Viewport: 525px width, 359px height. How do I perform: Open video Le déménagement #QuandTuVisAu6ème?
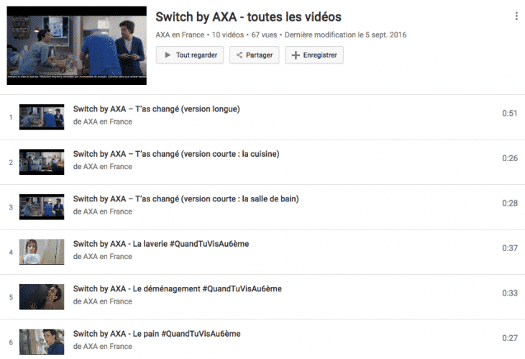point(178,288)
